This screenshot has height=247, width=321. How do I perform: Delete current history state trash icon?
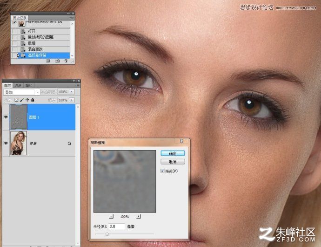tap(66, 61)
